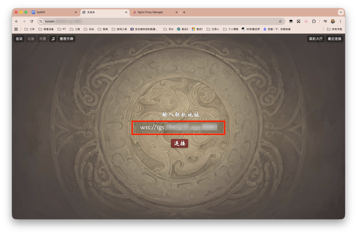View site information icon in address bar
Viewport: 357px width, 235px height.
pyautogui.click(x=41, y=21)
